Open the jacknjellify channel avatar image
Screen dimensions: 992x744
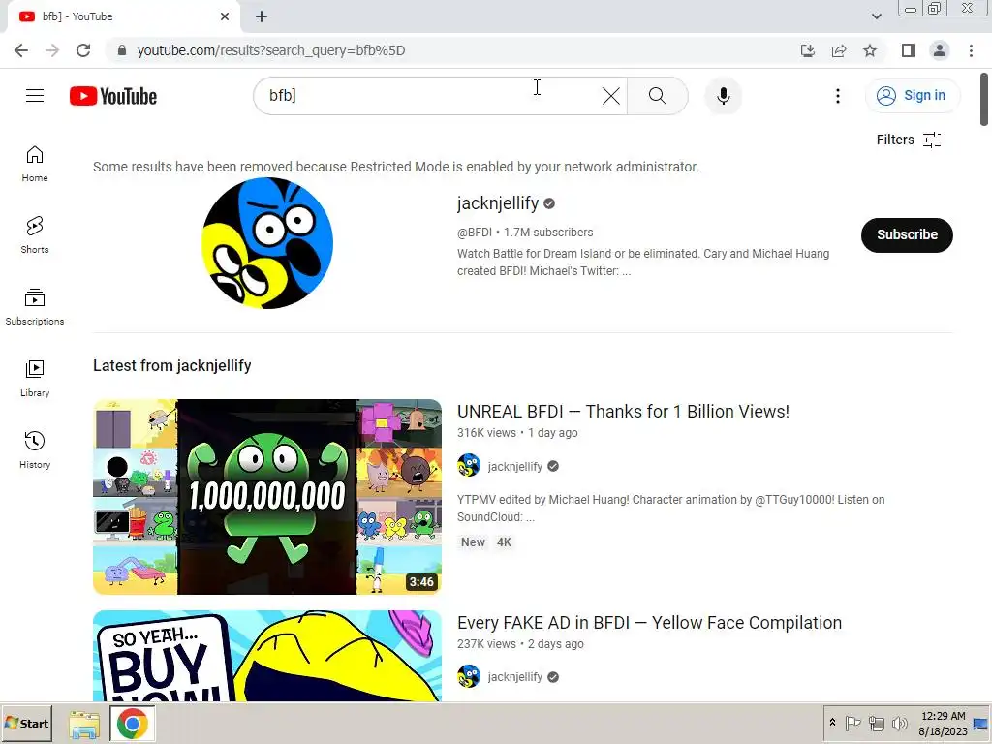pos(267,243)
